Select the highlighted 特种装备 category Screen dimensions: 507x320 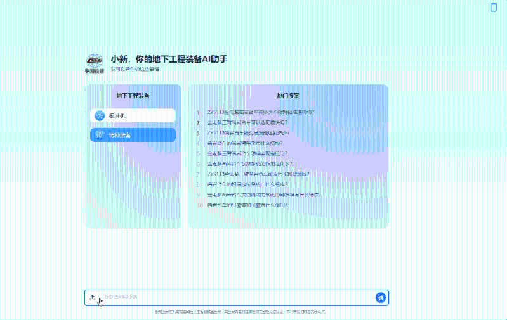(x=133, y=135)
